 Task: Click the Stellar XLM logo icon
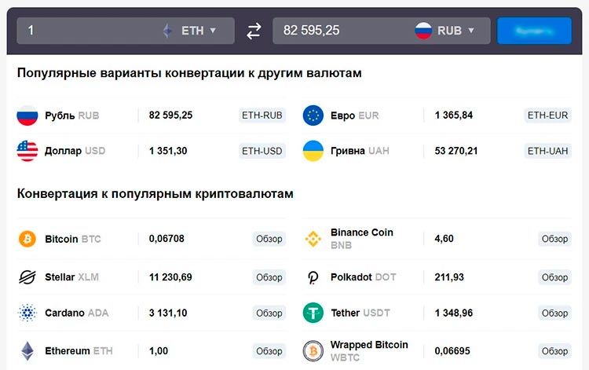27,277
